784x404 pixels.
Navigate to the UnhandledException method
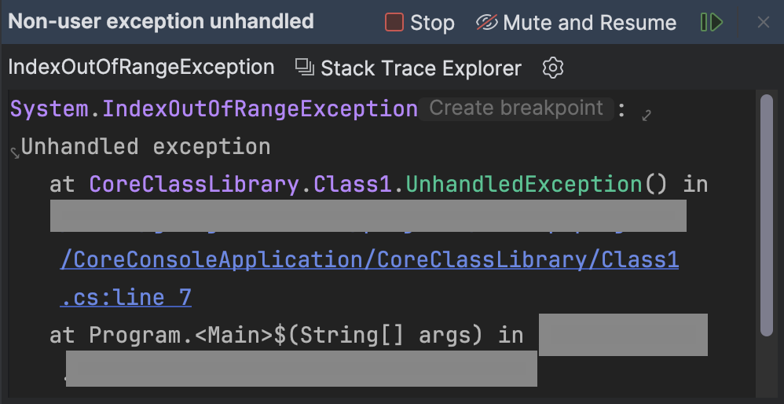[x=524, y=184]
